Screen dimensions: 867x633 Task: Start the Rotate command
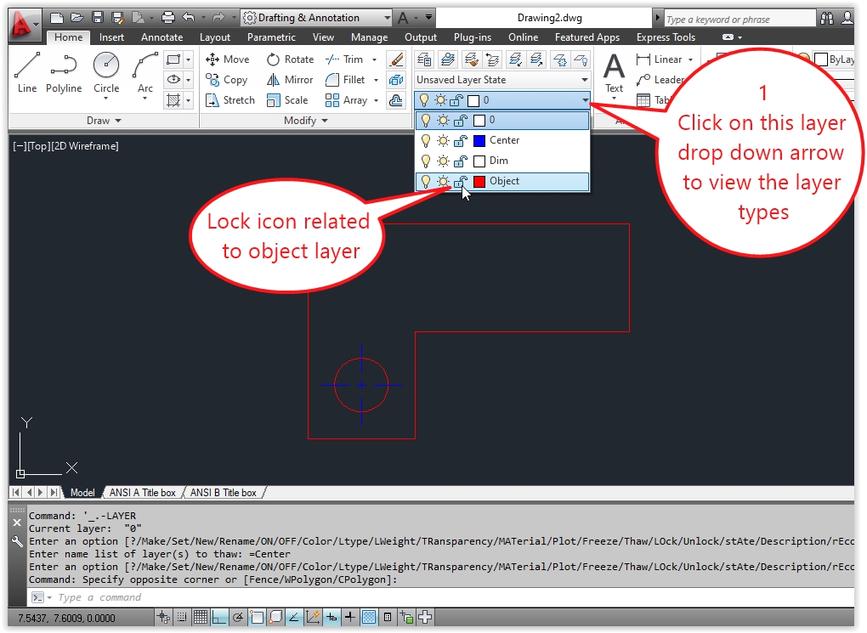click(x=290, y=59)
